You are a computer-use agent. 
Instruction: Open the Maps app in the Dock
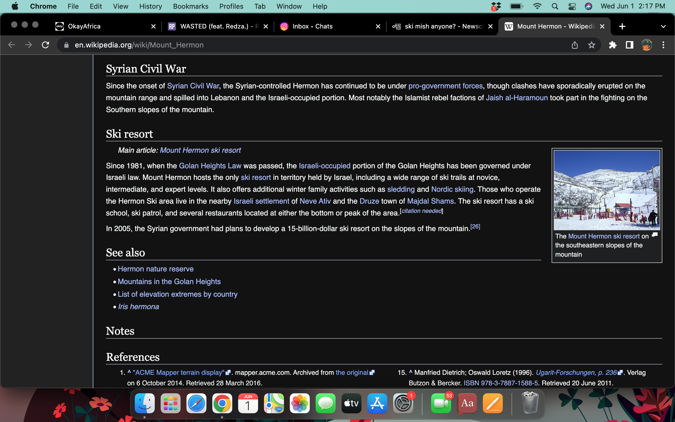point(274,403)
